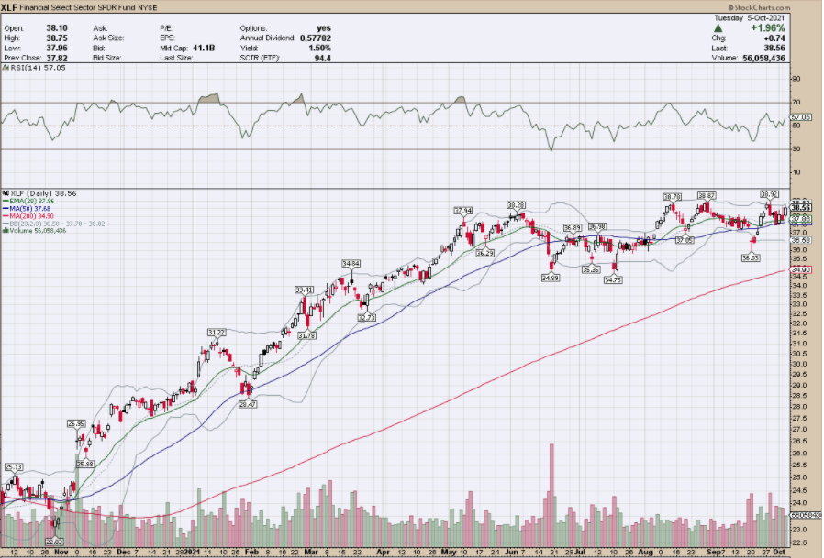Click the MA(200) 34.90 legend entry
The height and width of the screenshot is (558, 824).
tap(28, 215)
